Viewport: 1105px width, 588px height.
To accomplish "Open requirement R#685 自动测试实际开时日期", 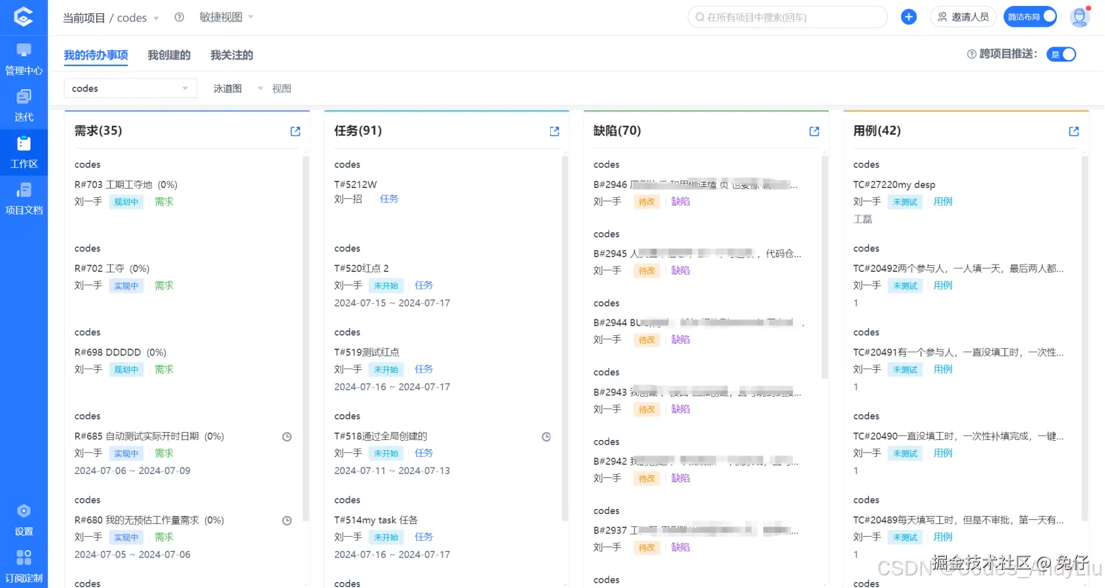I will coord(149,437).
